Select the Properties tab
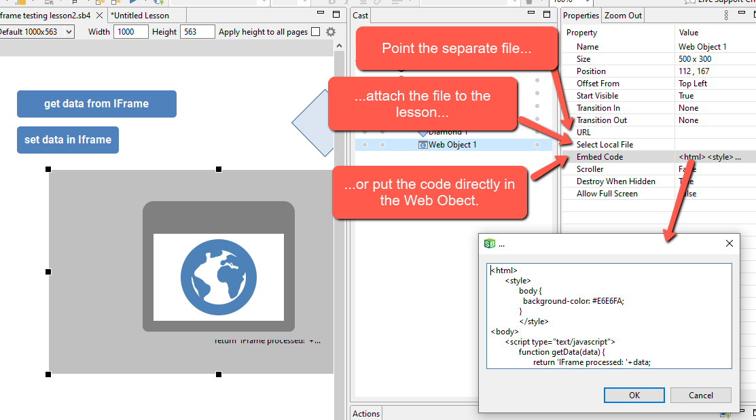 pyautogui.click(x=581, y=16)
